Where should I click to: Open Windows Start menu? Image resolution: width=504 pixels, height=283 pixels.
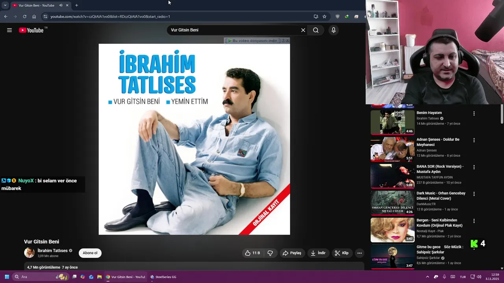(x=7, y=277)
